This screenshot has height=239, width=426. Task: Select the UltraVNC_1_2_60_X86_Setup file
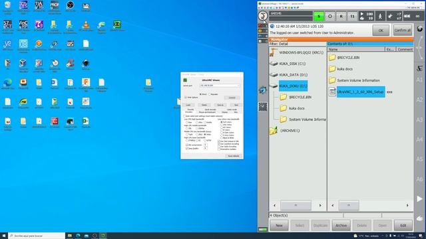[x=361, y=92]
